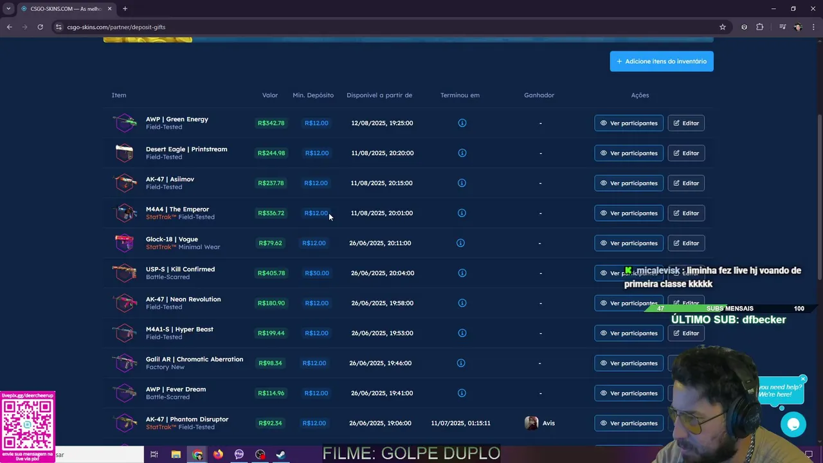
Task: Click the Desert Eagle Printstream skin thumbnail
Action: (x=124, y=153)
